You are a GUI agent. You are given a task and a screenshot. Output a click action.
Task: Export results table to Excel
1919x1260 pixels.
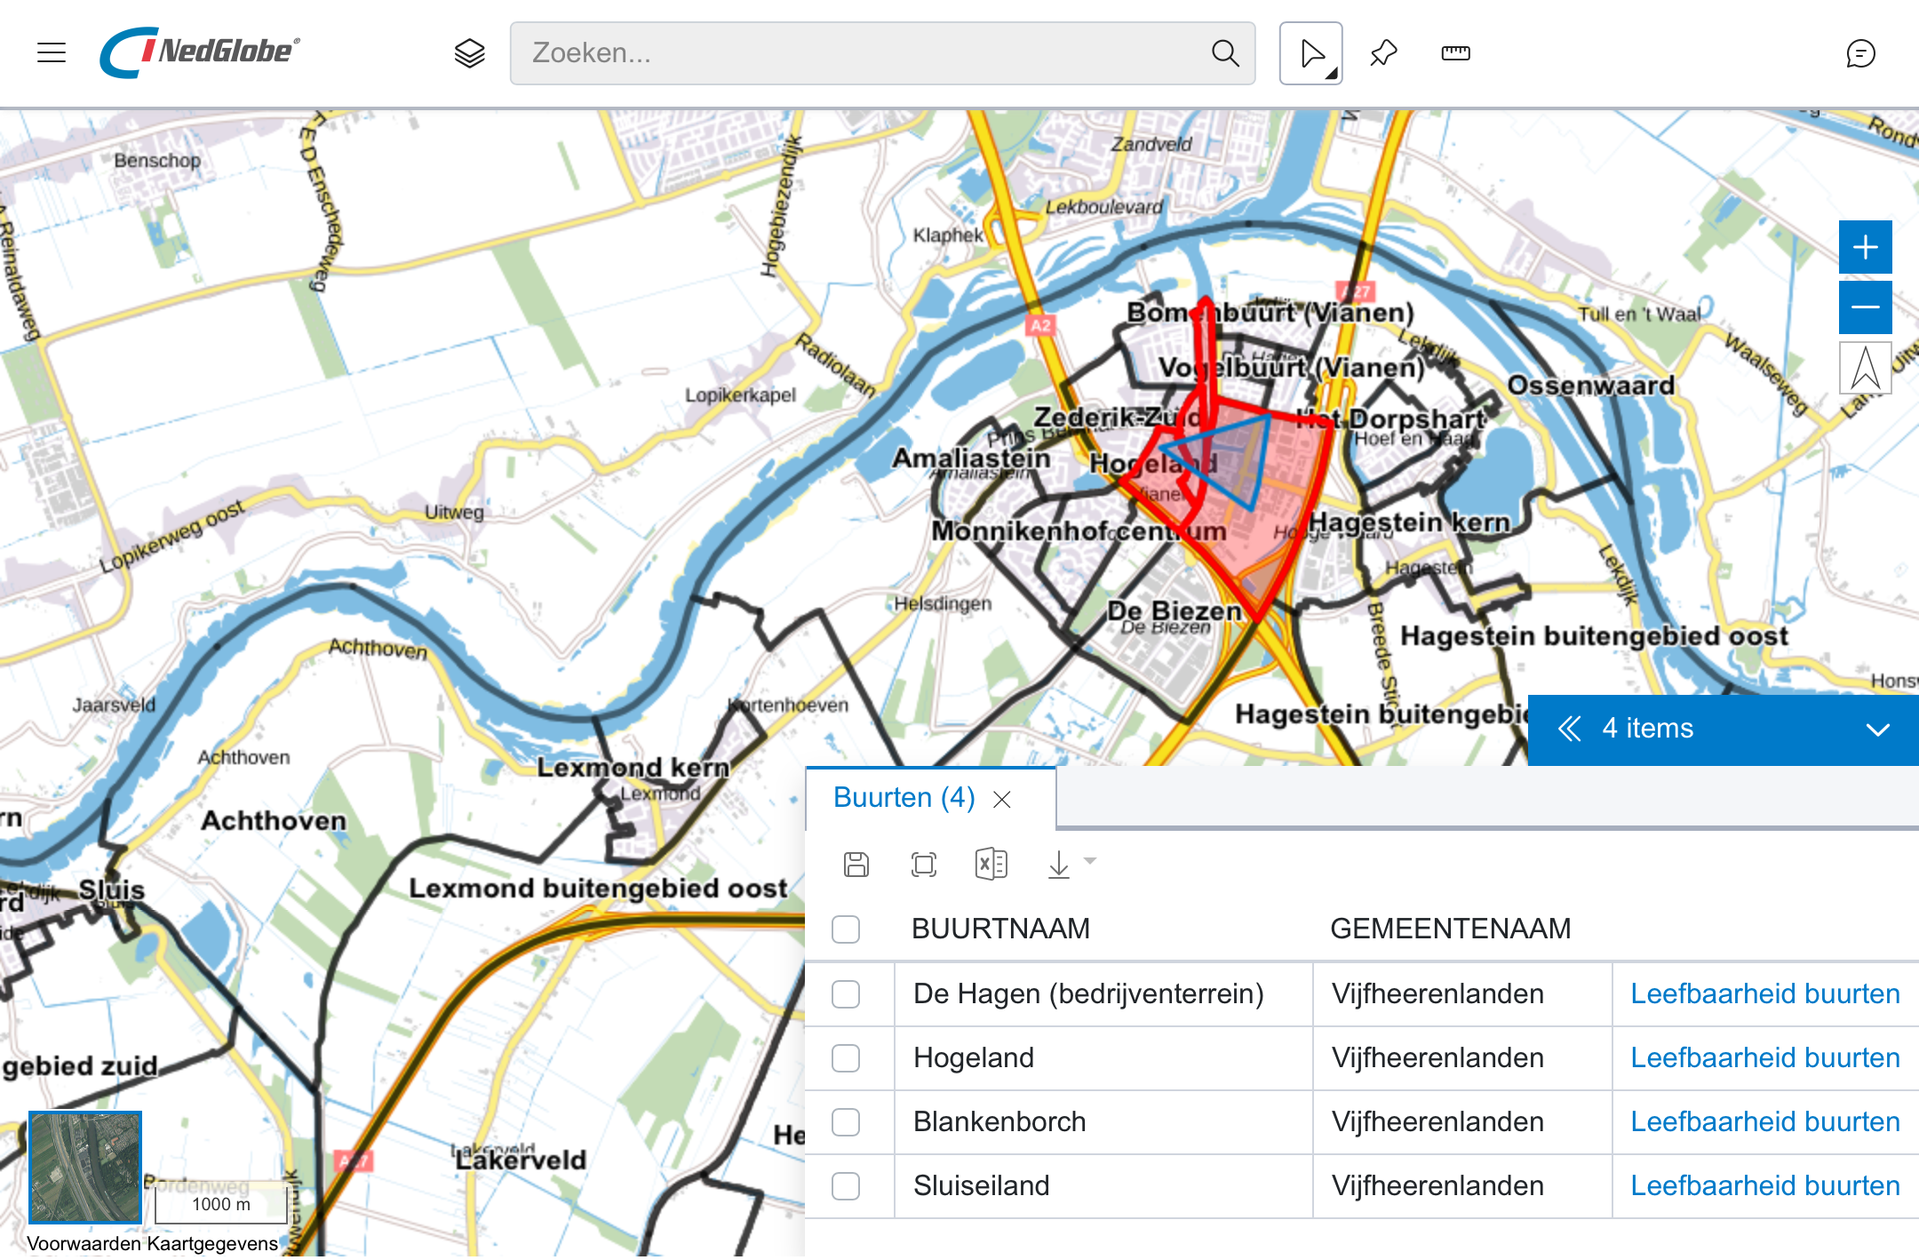pyautogui.click(x=991, y=864)
